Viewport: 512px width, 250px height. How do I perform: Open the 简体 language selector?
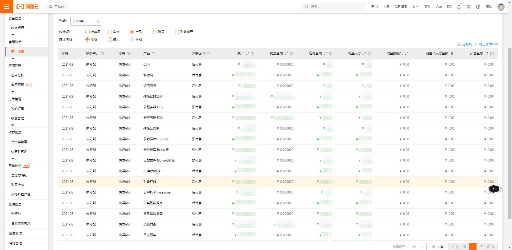(489, 7)
